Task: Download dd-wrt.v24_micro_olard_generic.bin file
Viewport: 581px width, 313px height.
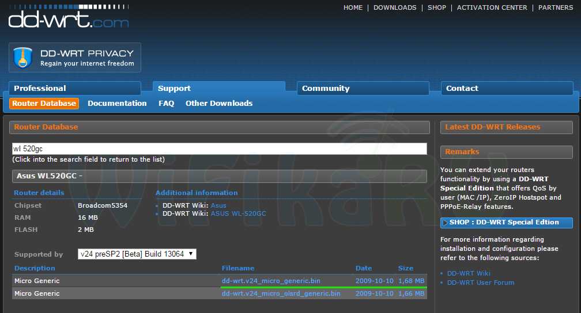Action: coord(281,293)
